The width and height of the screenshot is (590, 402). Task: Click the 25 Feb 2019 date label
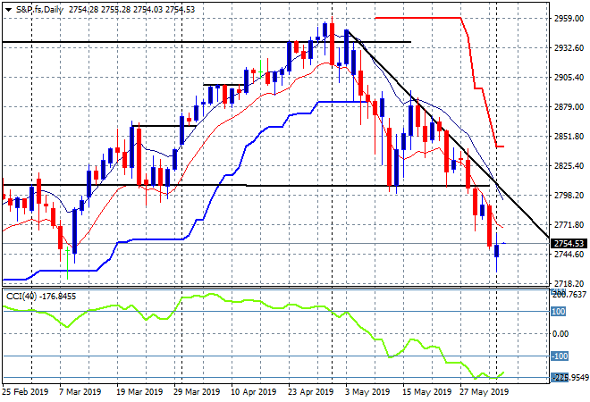[25, 392]
